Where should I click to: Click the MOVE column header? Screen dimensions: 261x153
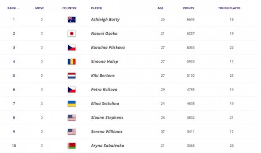click(40, 8)
